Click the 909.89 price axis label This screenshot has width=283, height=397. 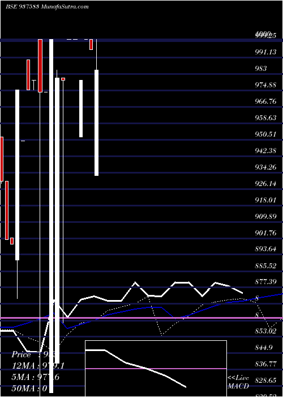pos(265,217)
